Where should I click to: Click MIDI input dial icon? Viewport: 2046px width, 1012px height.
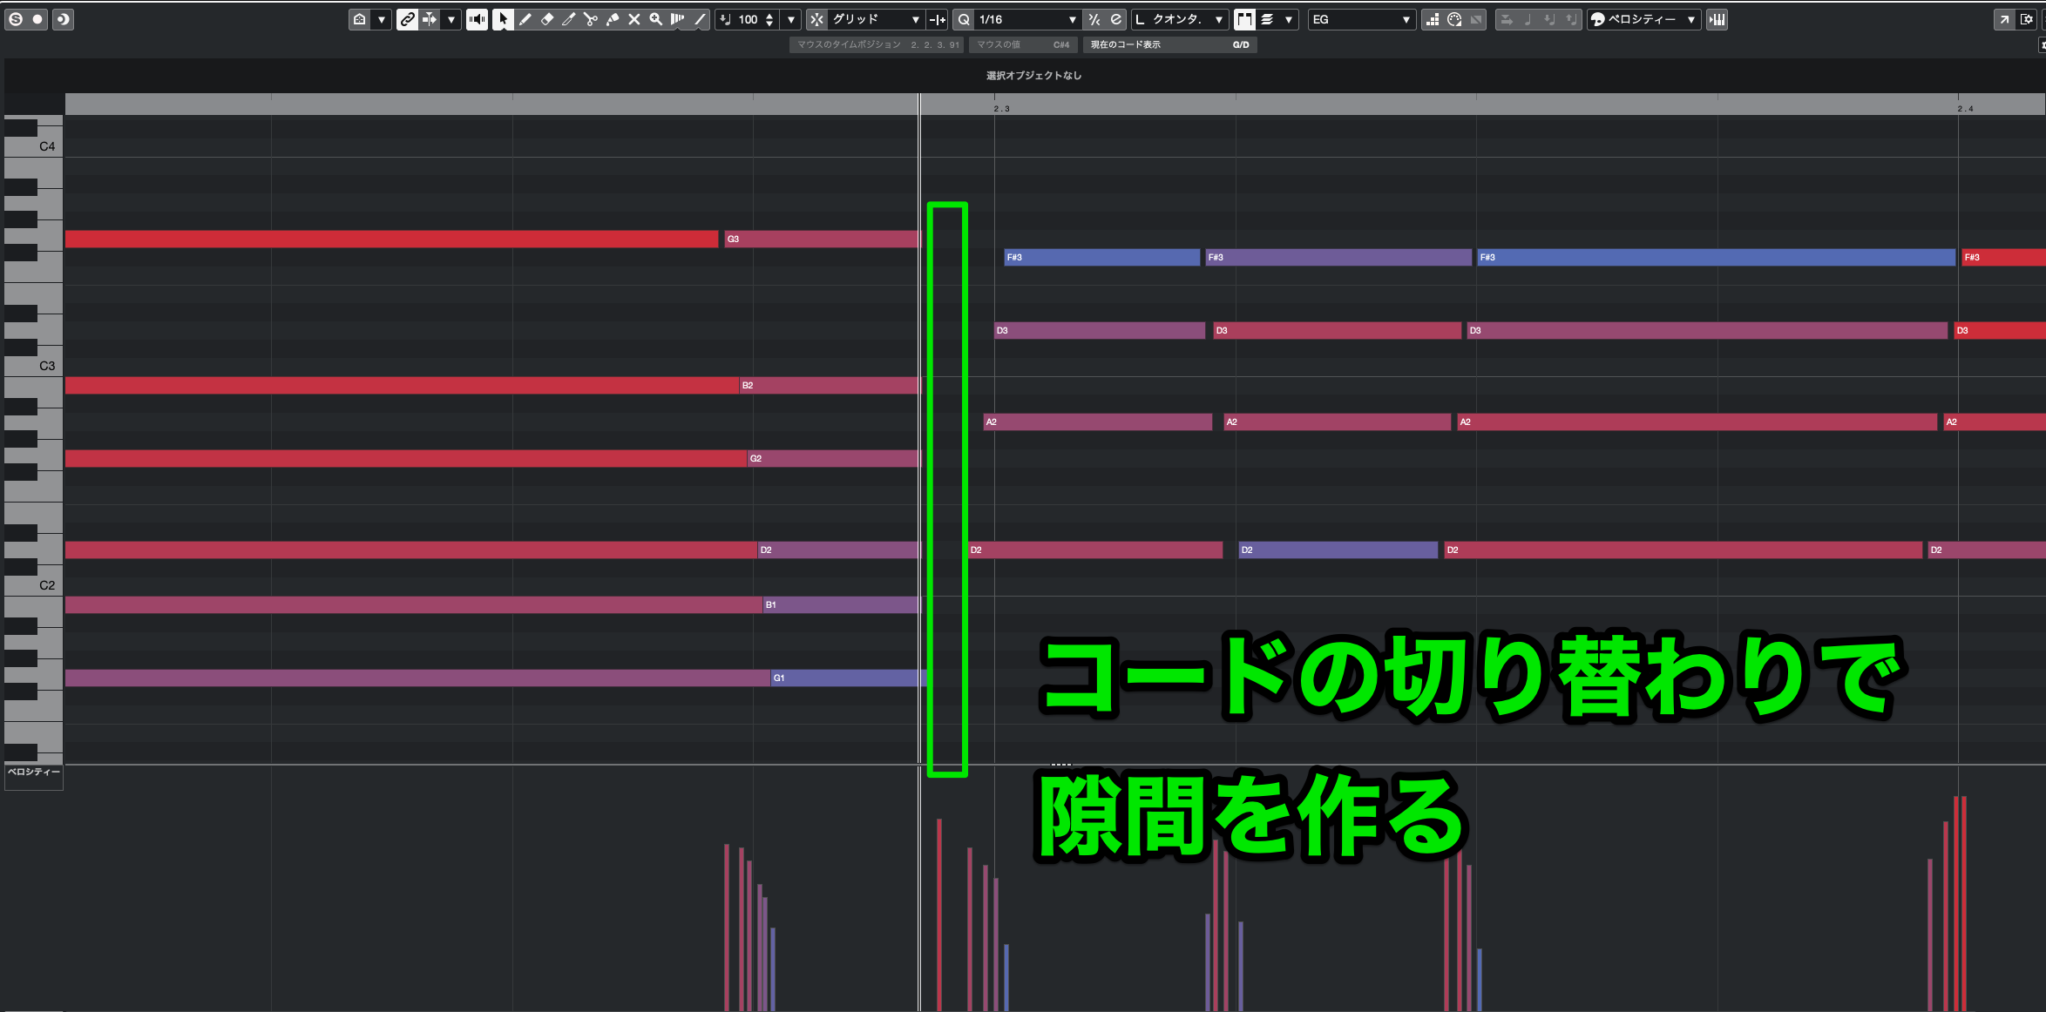(1454, 19)
